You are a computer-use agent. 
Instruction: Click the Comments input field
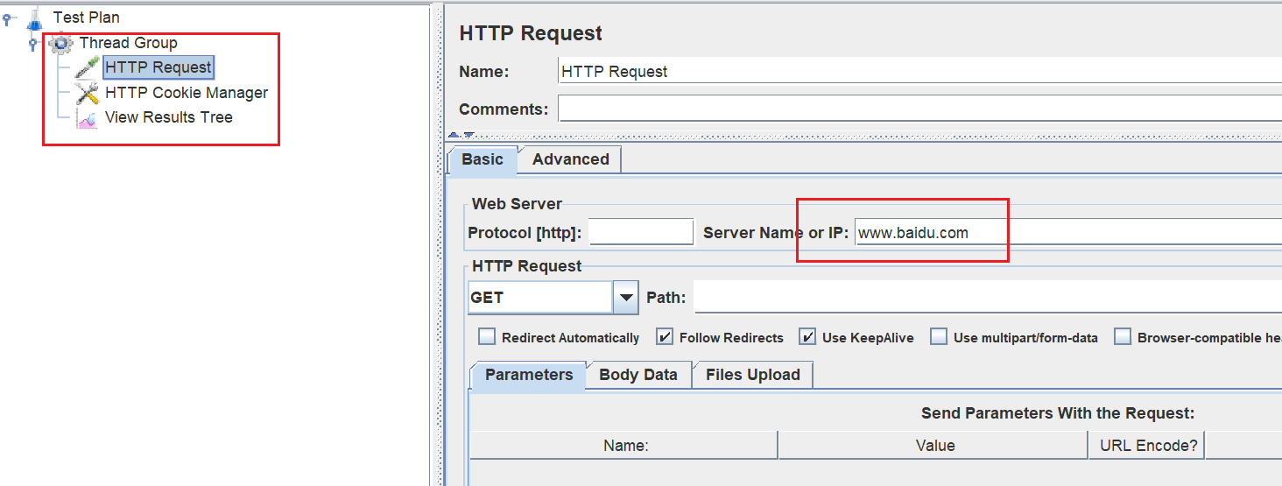919,109
